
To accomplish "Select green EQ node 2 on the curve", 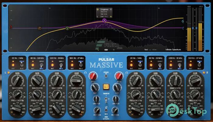I will coord(67,29).
